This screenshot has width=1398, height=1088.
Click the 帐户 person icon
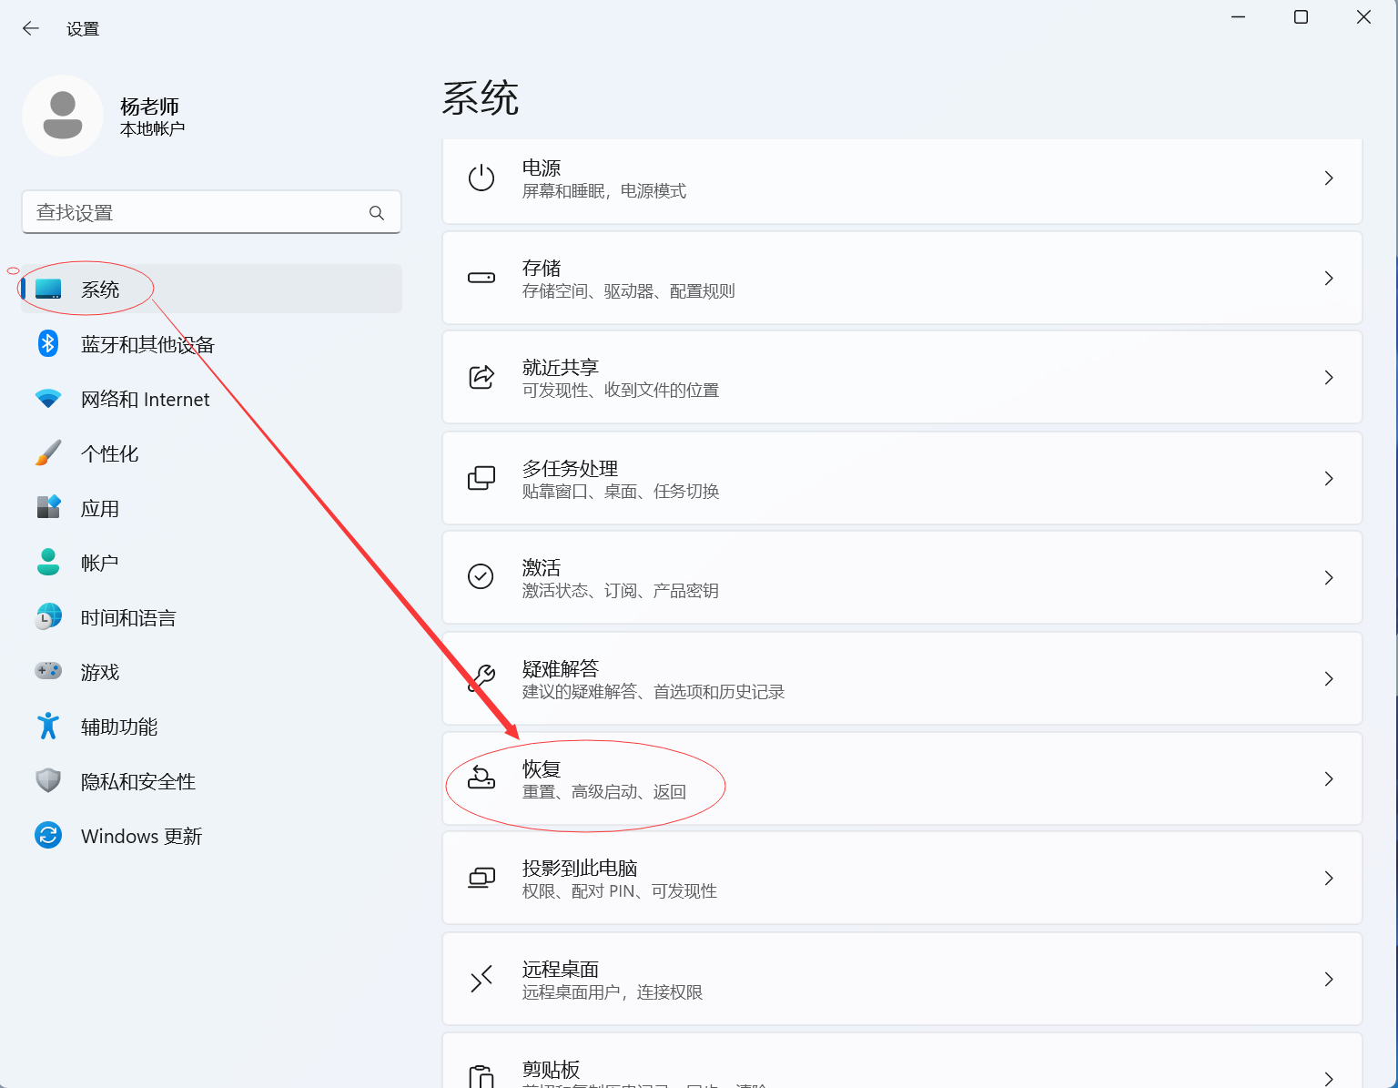[48, 562]
